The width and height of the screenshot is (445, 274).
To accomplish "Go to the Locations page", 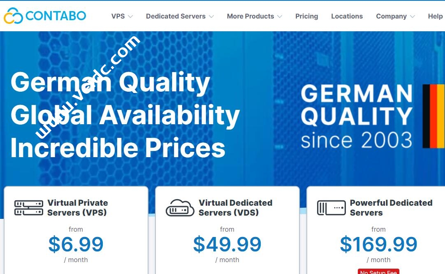I will pos(347,16).
